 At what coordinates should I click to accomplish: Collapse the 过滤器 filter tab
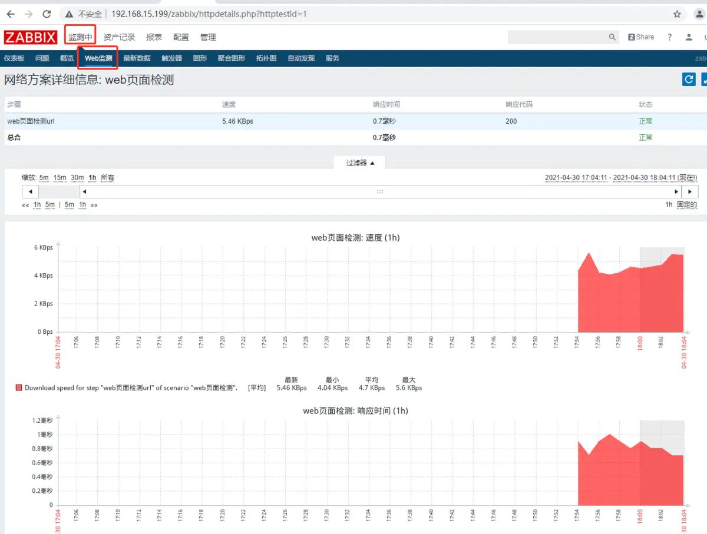pyautogui.click(x=360, y=162)
